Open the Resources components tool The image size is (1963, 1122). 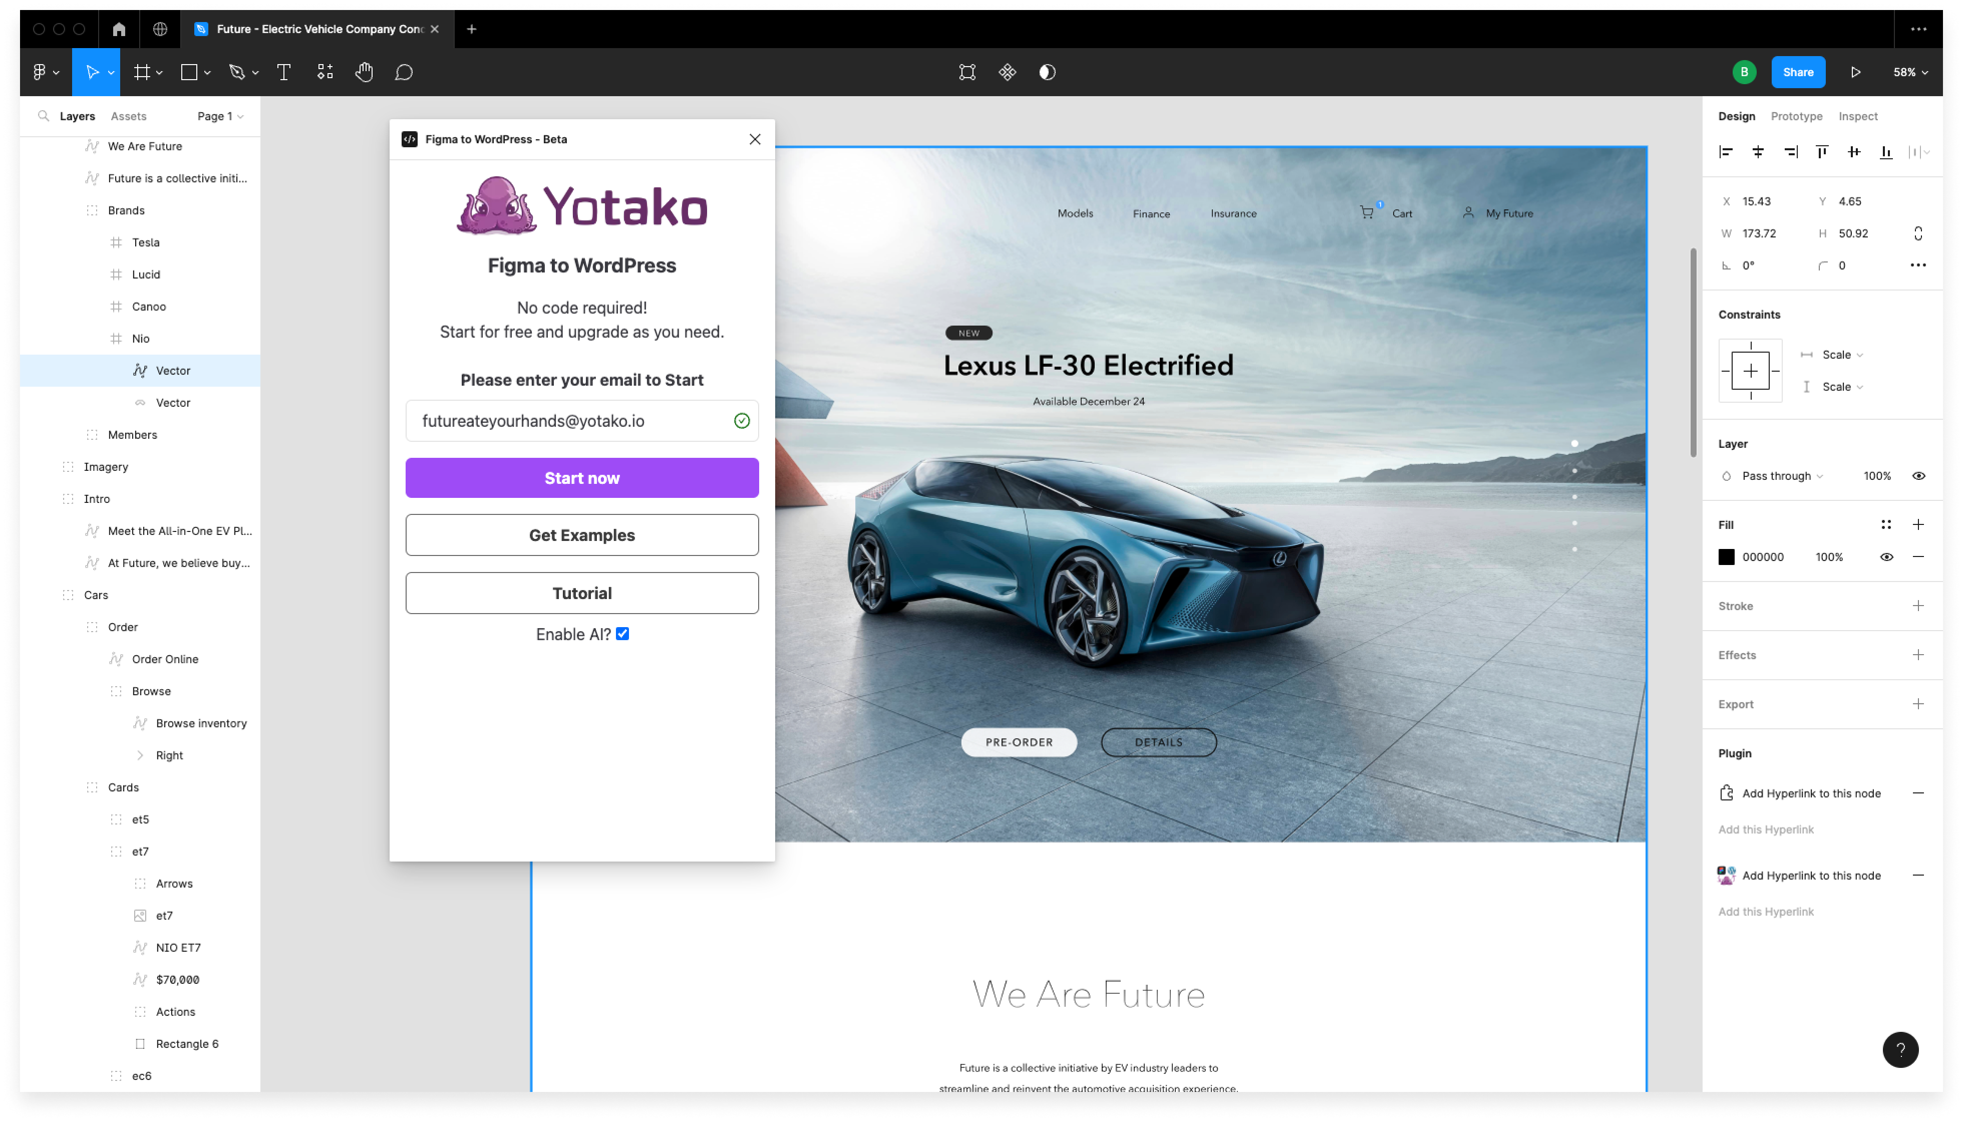[x=325, y=73]
